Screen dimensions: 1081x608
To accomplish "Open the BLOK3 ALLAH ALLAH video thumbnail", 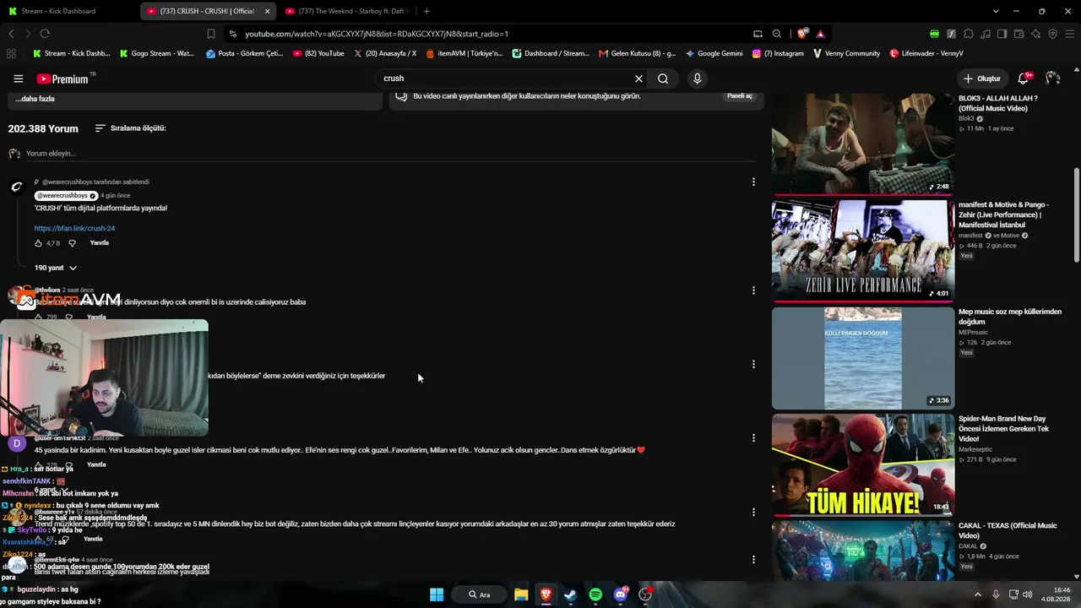I will click(862, 144).
